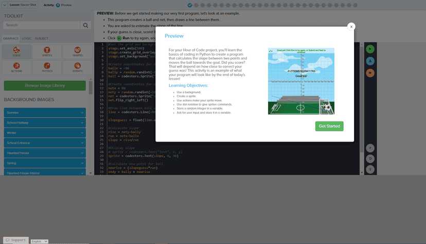Click the Get Started button
Image resolution: width=426 pixels, height=244 pixels.
click(x=329, y=126)
